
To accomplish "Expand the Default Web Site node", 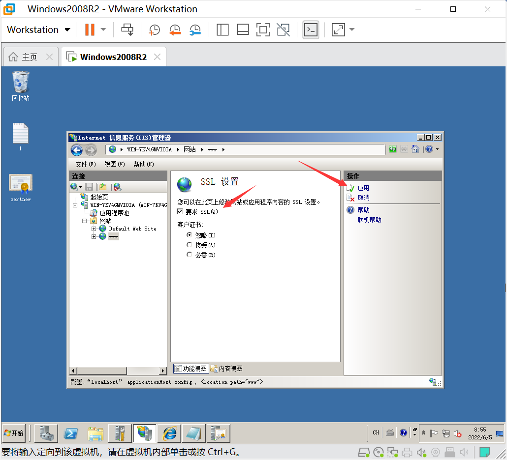I will (94, 229).
